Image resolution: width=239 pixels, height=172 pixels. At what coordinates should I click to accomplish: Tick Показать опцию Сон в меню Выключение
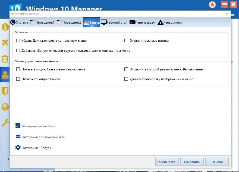(18, 69)
